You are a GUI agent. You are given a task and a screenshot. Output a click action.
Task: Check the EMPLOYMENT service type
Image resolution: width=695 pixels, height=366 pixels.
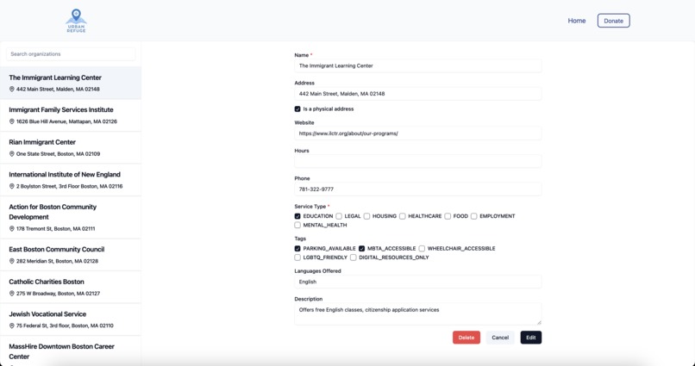click(473, 216)
